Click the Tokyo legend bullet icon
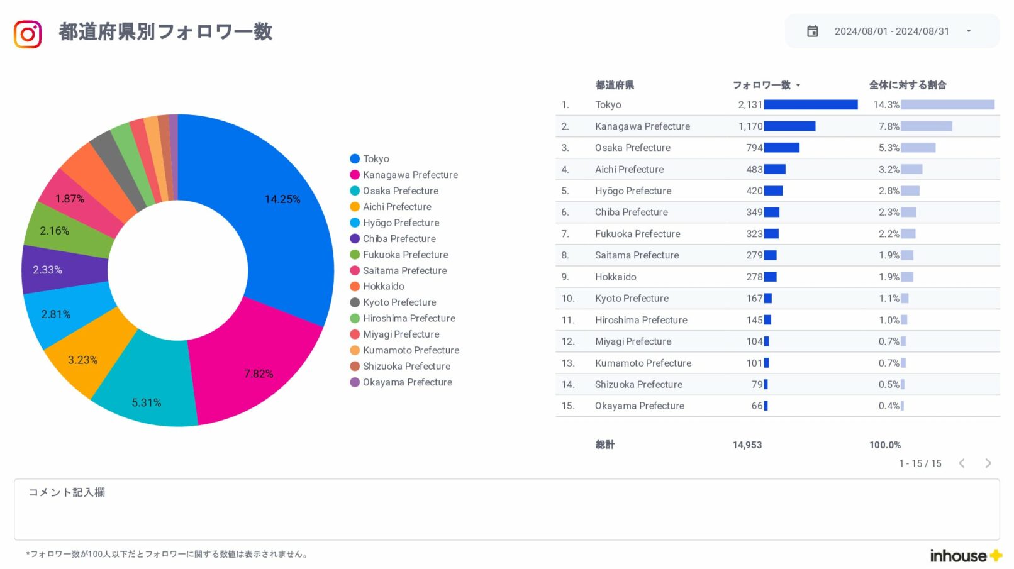The width and height of the screenshot is (1014, 569). click(355, 158)
